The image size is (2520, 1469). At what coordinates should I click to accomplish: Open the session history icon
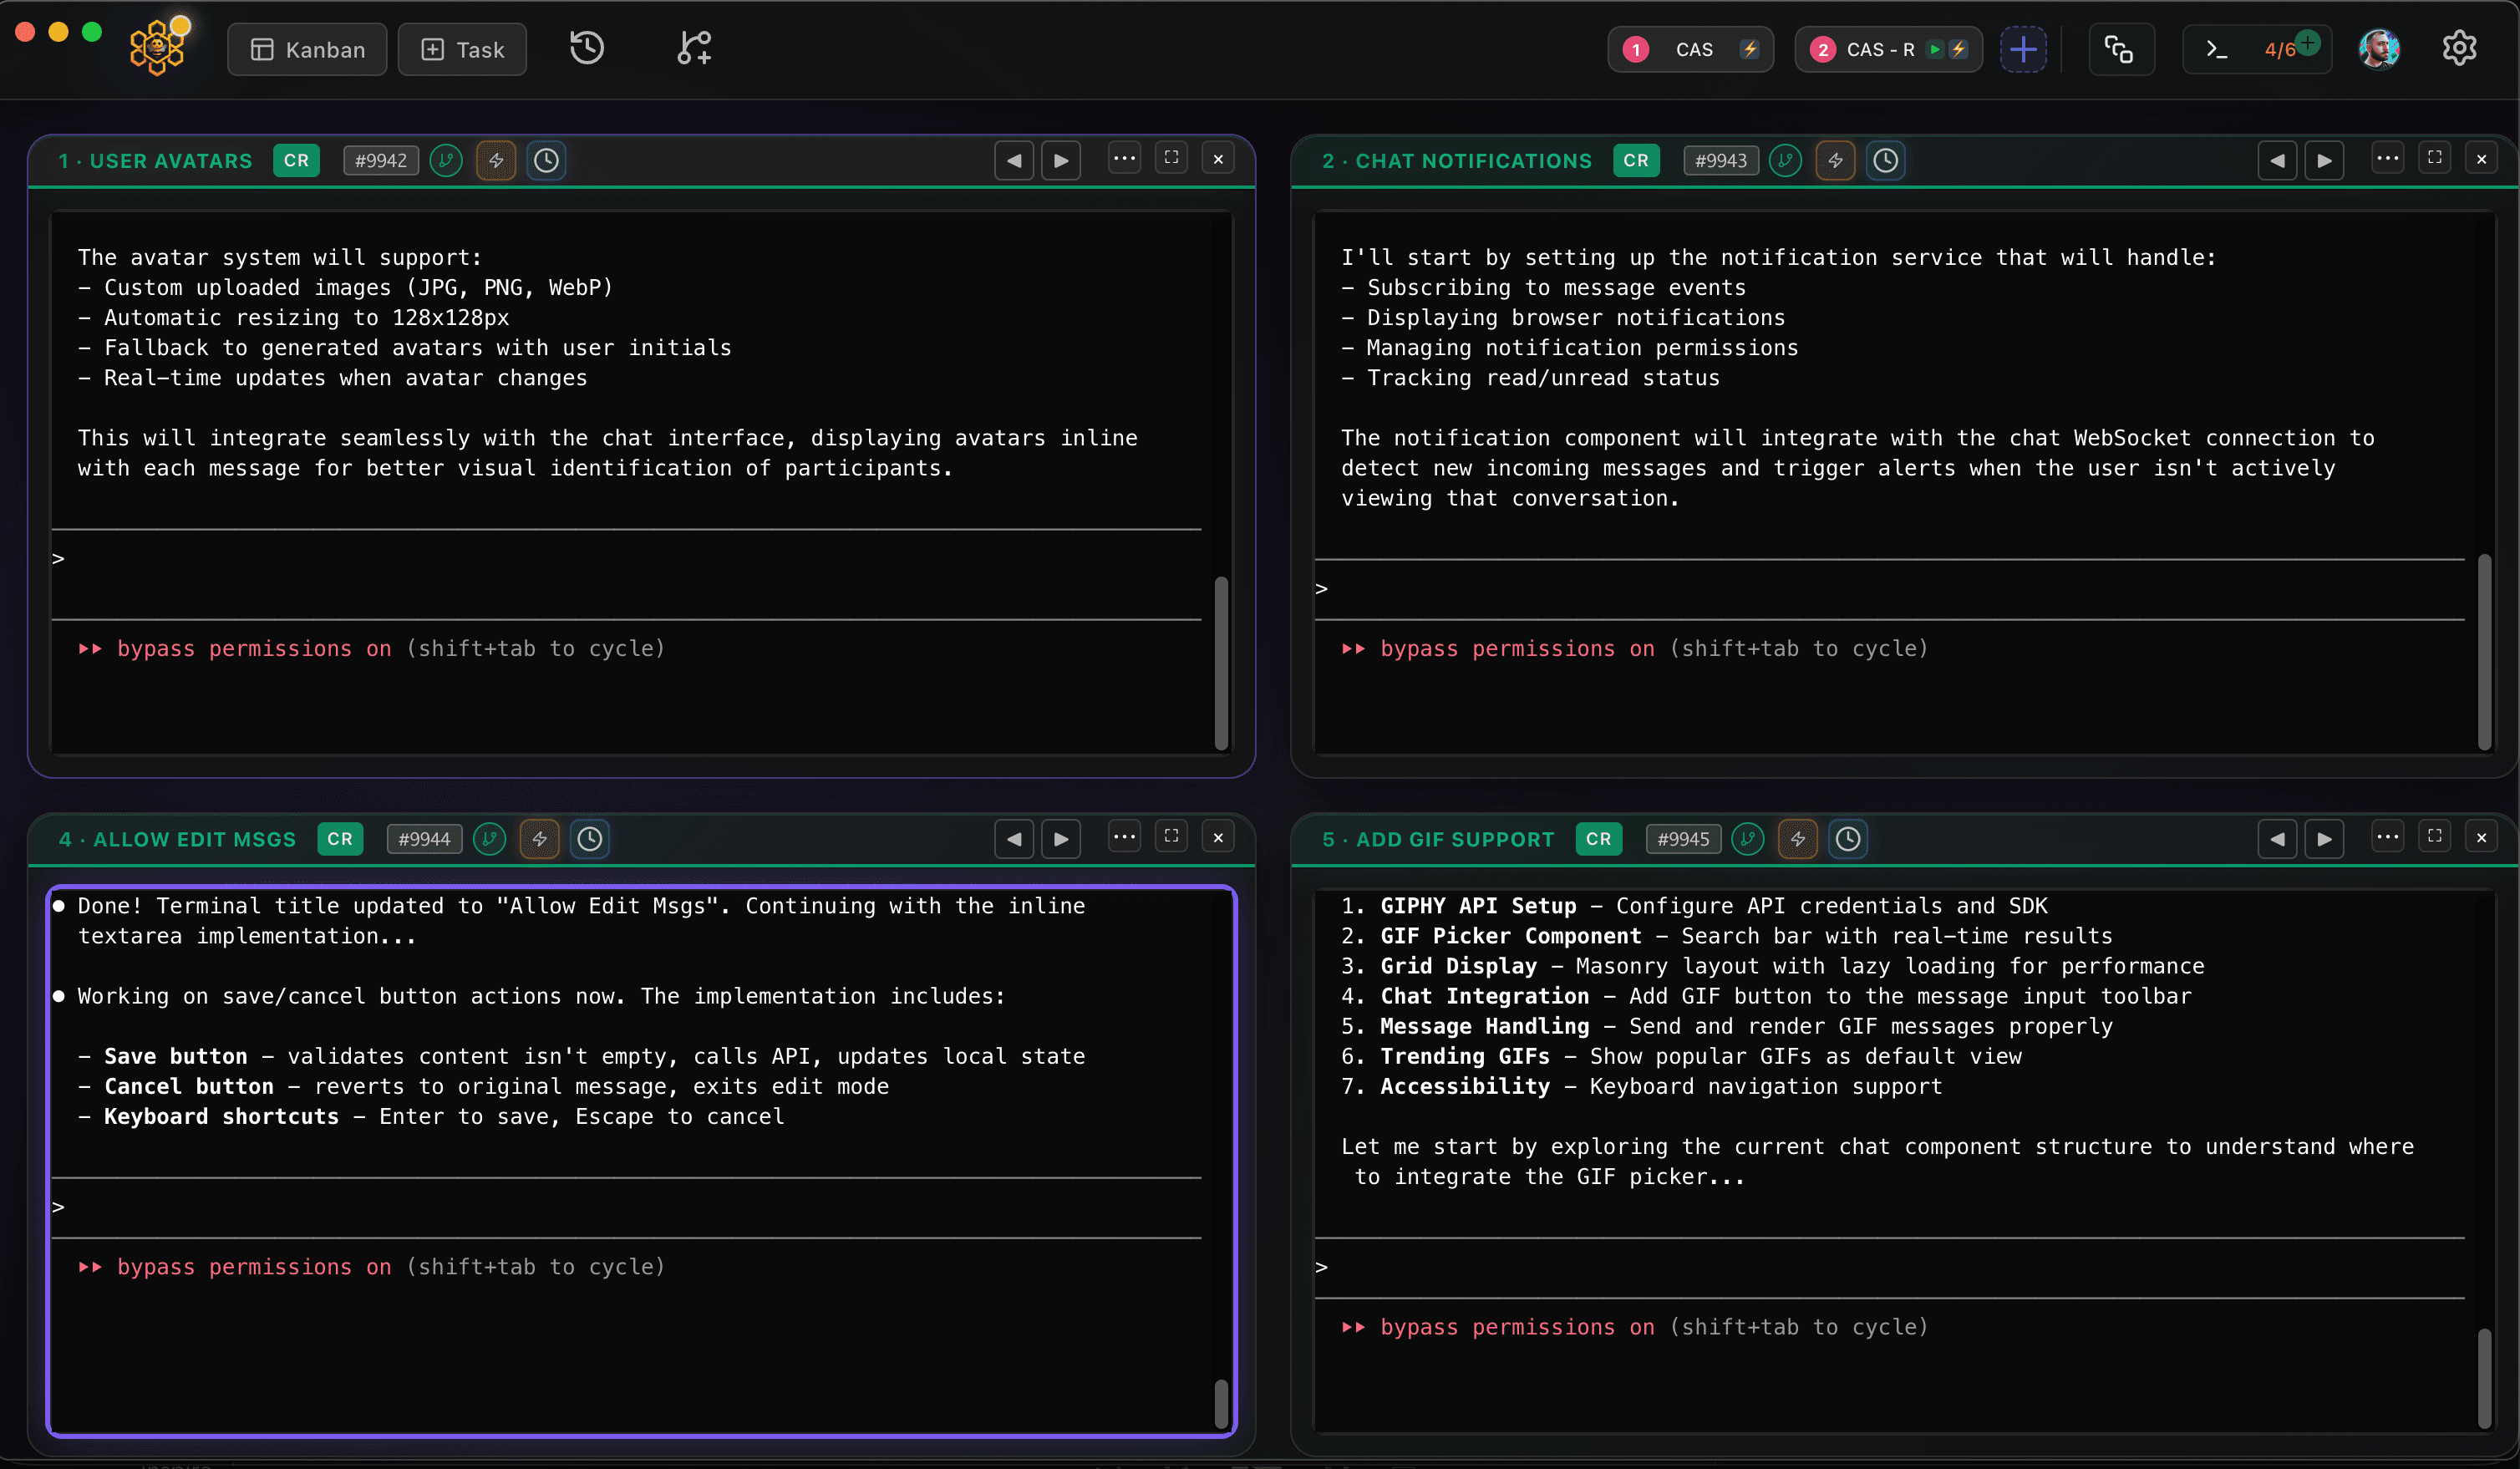(588, 48)
